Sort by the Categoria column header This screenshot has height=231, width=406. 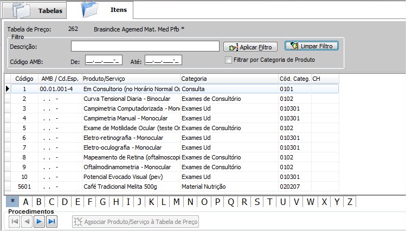coord(228,79)
